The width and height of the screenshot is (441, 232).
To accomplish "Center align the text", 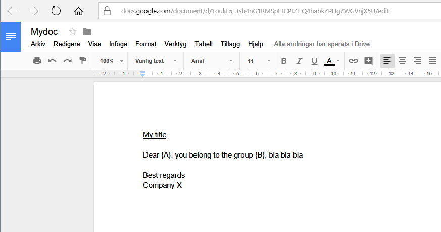I will click(x=403, y=61).
